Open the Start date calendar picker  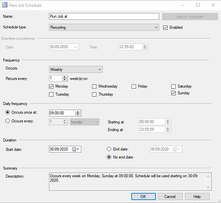coord(76,149)
